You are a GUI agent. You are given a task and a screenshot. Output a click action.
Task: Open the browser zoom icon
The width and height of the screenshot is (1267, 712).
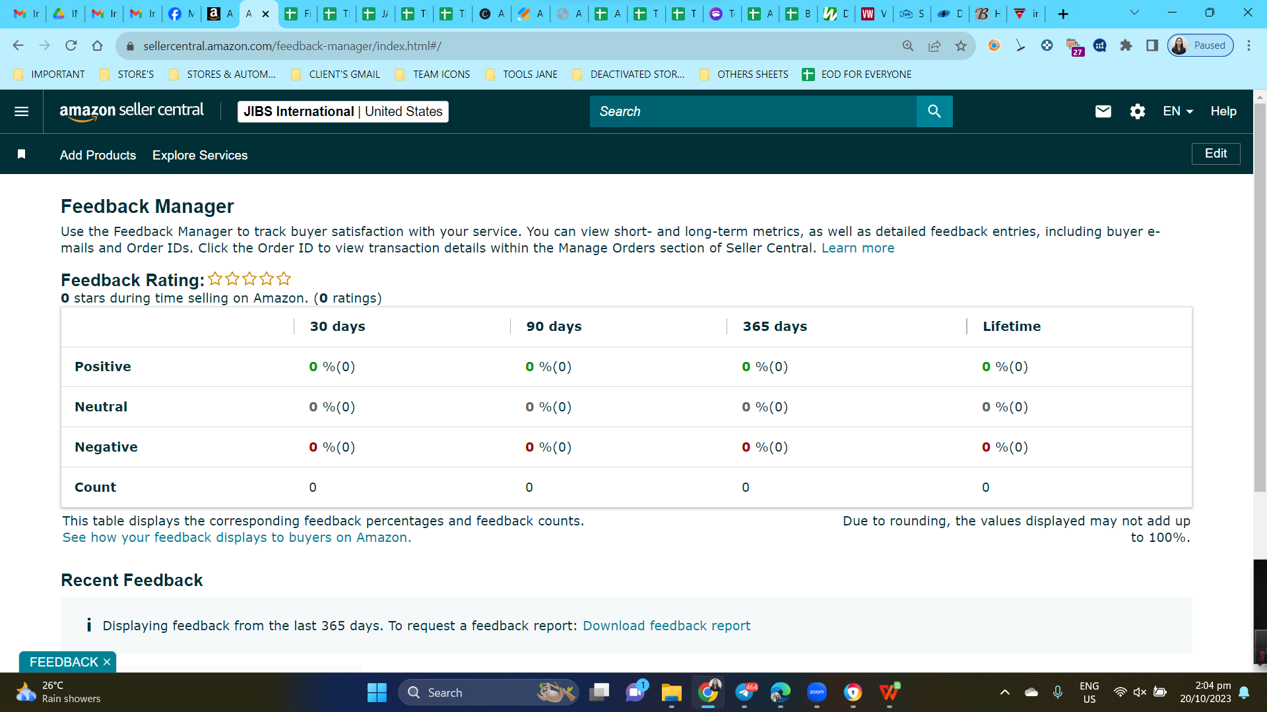(908, 45)
